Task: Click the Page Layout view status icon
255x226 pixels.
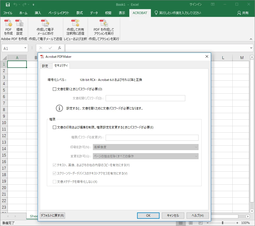Action: click(x=190, y=223)
